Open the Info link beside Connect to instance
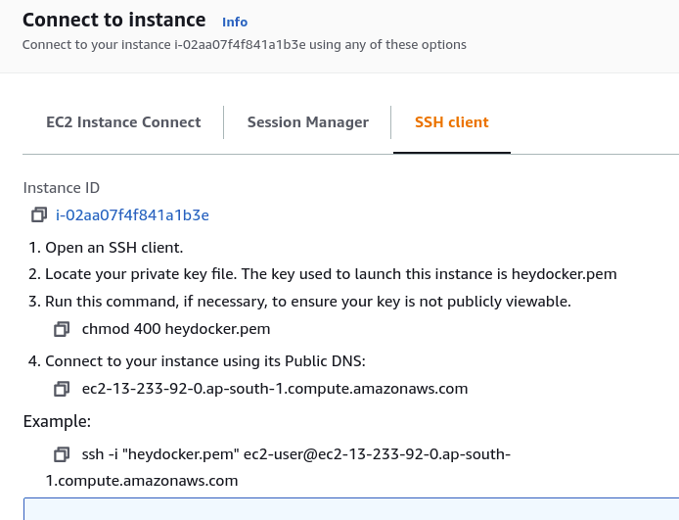This screenshot has width=679, height=520. 235,22
